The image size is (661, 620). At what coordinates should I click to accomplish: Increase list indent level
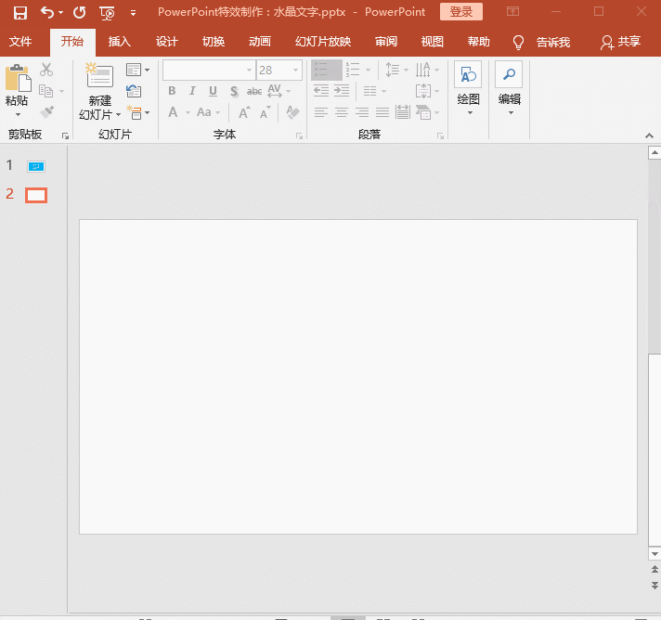coord(342,91)
